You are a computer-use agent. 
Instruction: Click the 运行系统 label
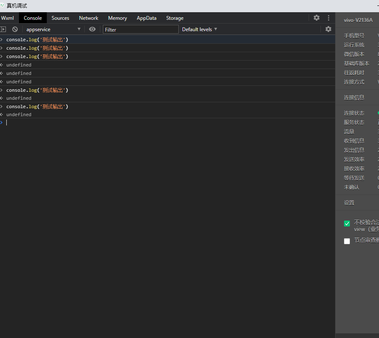(354, 45)
